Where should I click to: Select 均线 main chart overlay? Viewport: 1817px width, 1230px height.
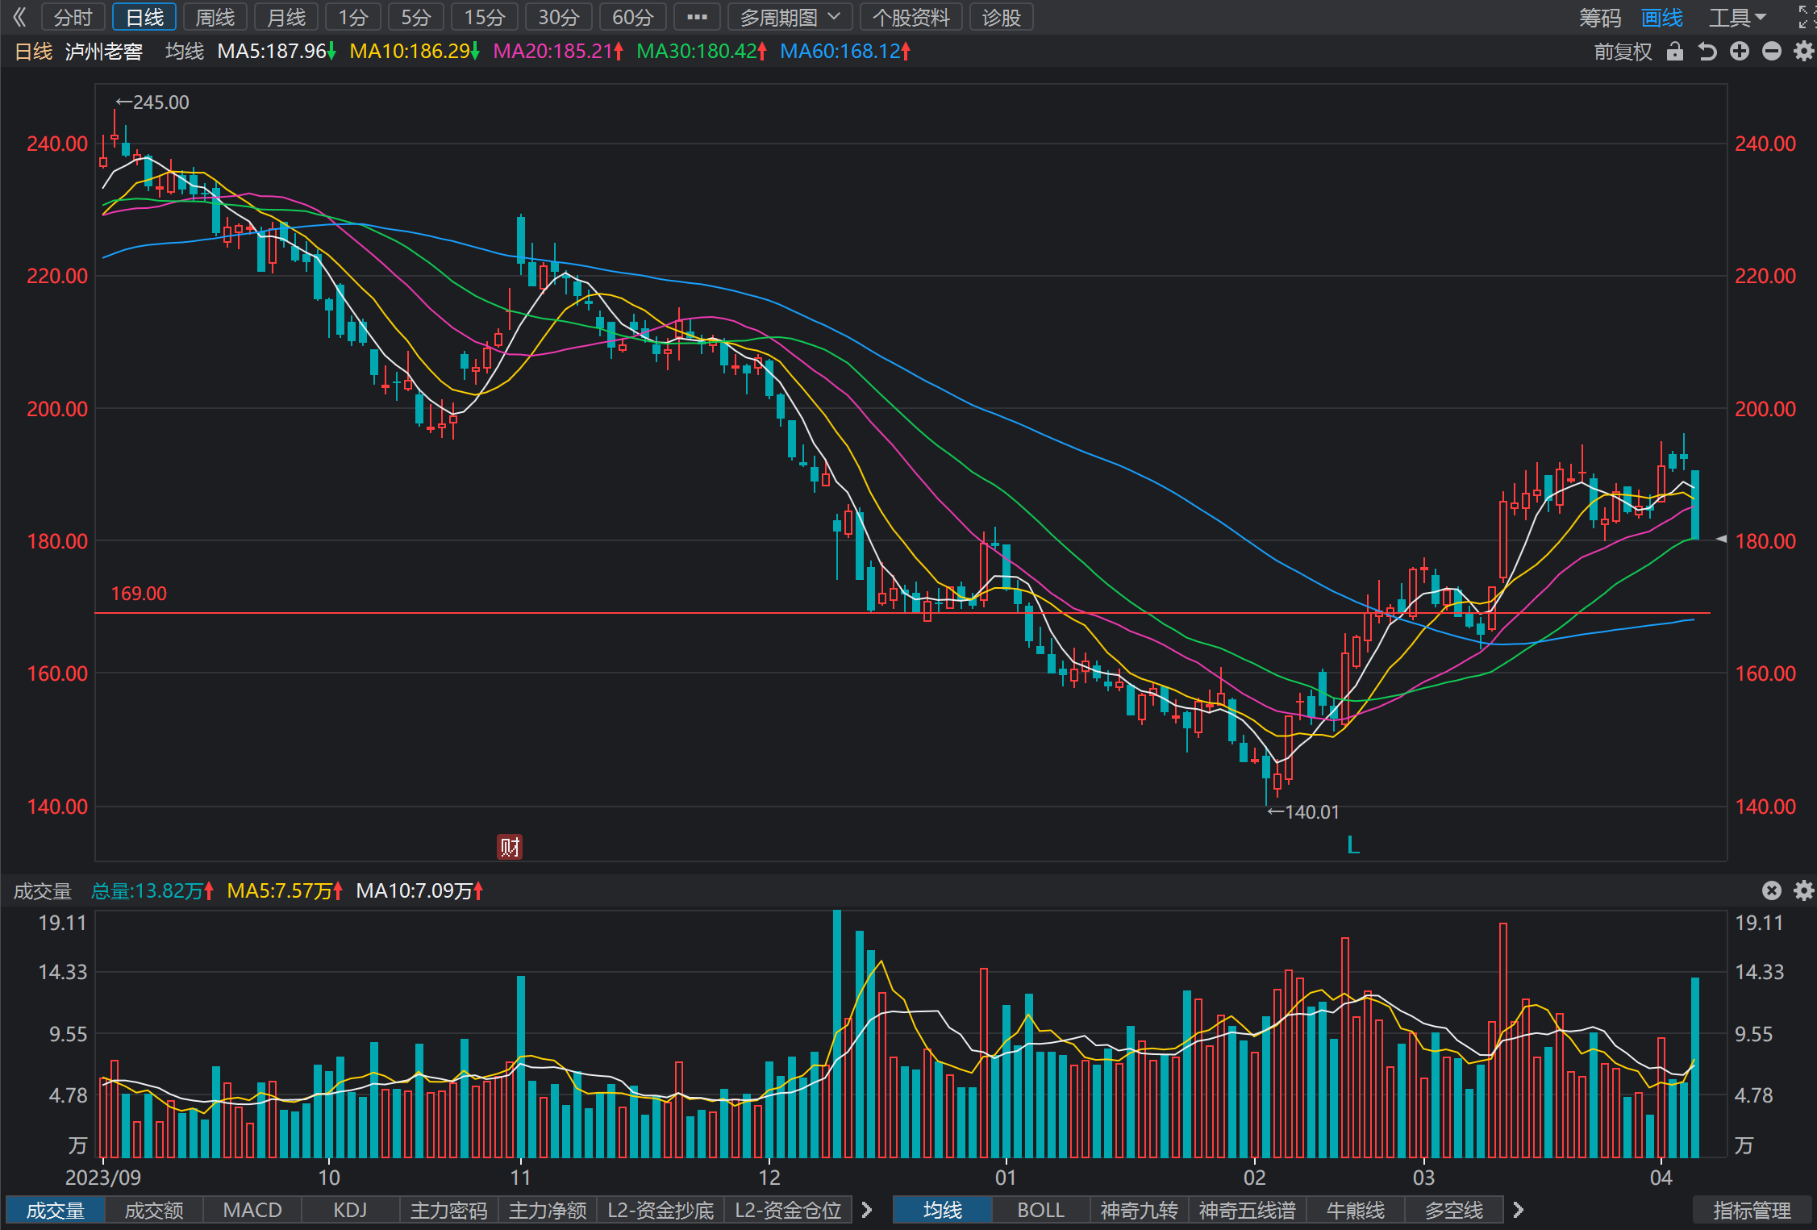pyautogui.click(x=943, y=1210)
